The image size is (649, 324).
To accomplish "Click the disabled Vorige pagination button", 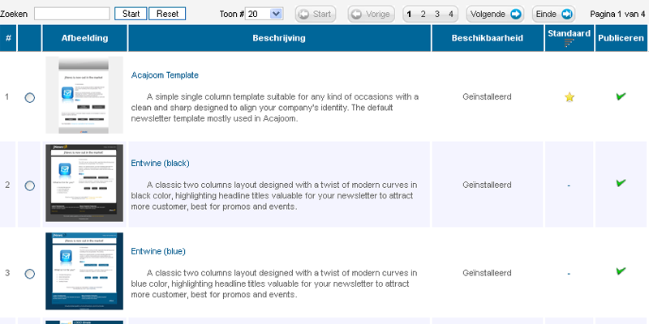I will tap(372, 14).
